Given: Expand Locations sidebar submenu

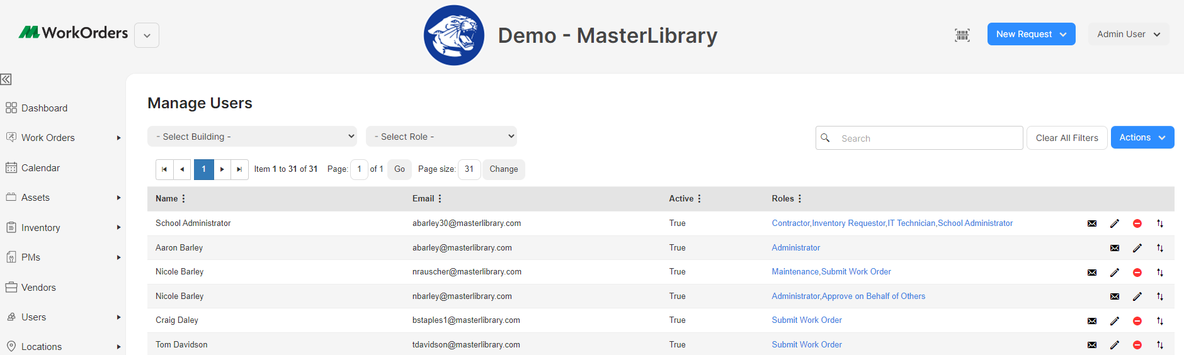Looking at the screenshot, I should 118,347.
